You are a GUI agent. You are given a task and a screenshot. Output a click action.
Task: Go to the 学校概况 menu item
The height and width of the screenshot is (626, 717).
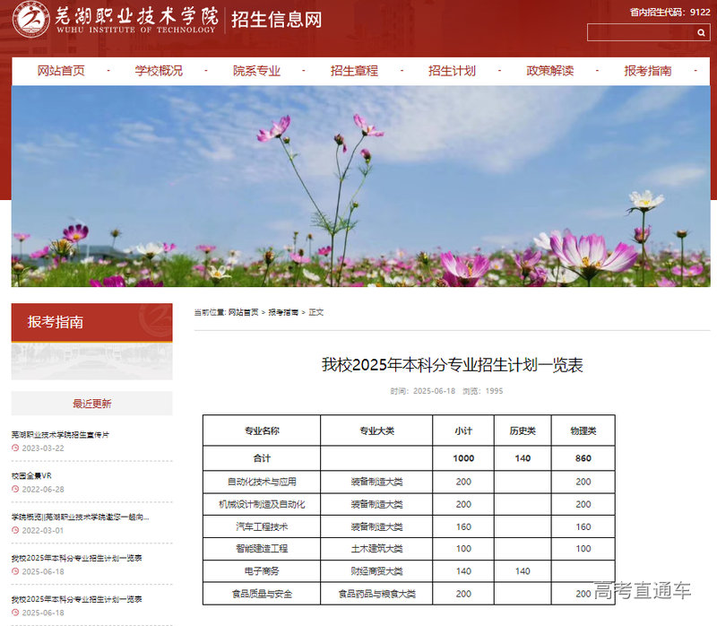click(x=159, y=71)
